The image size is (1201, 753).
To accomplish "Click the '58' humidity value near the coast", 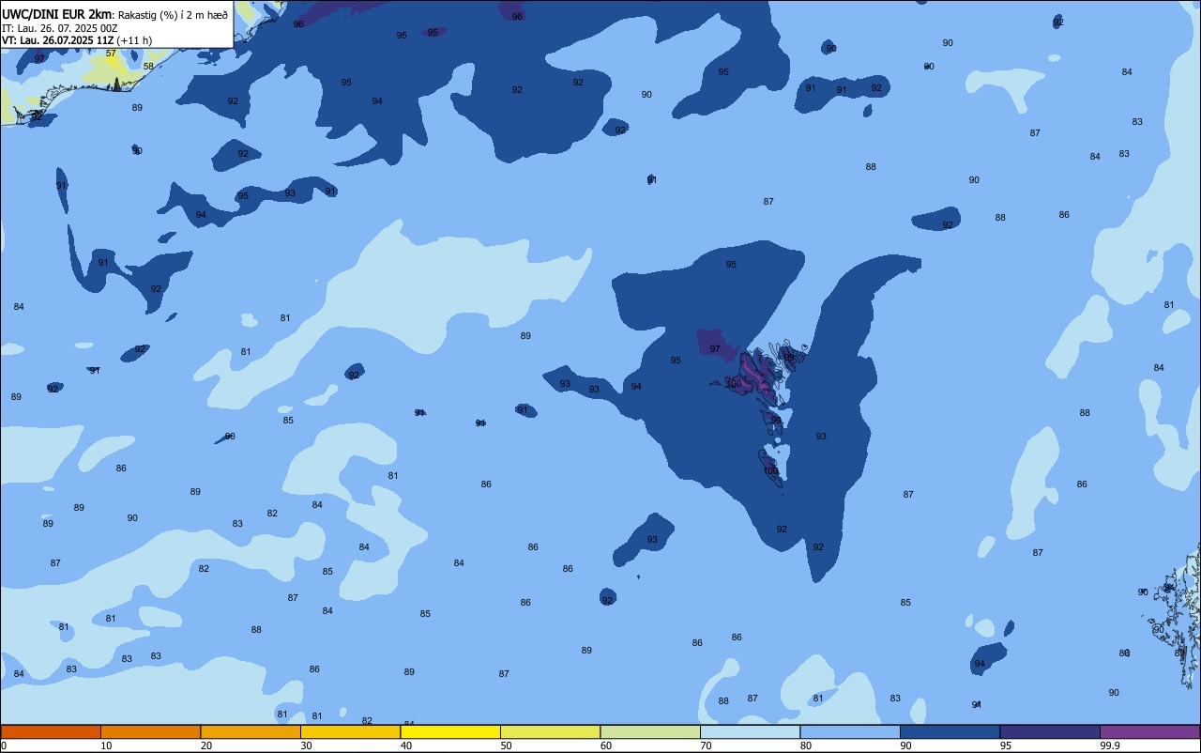I will coord(148,67).
